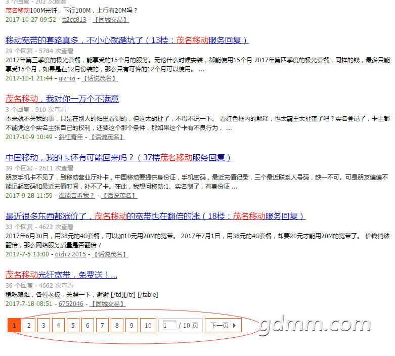Open the post 中国移动，我的卡还有可能回来吗
This screenshot has width=395, height=356.
coord(119,157)
